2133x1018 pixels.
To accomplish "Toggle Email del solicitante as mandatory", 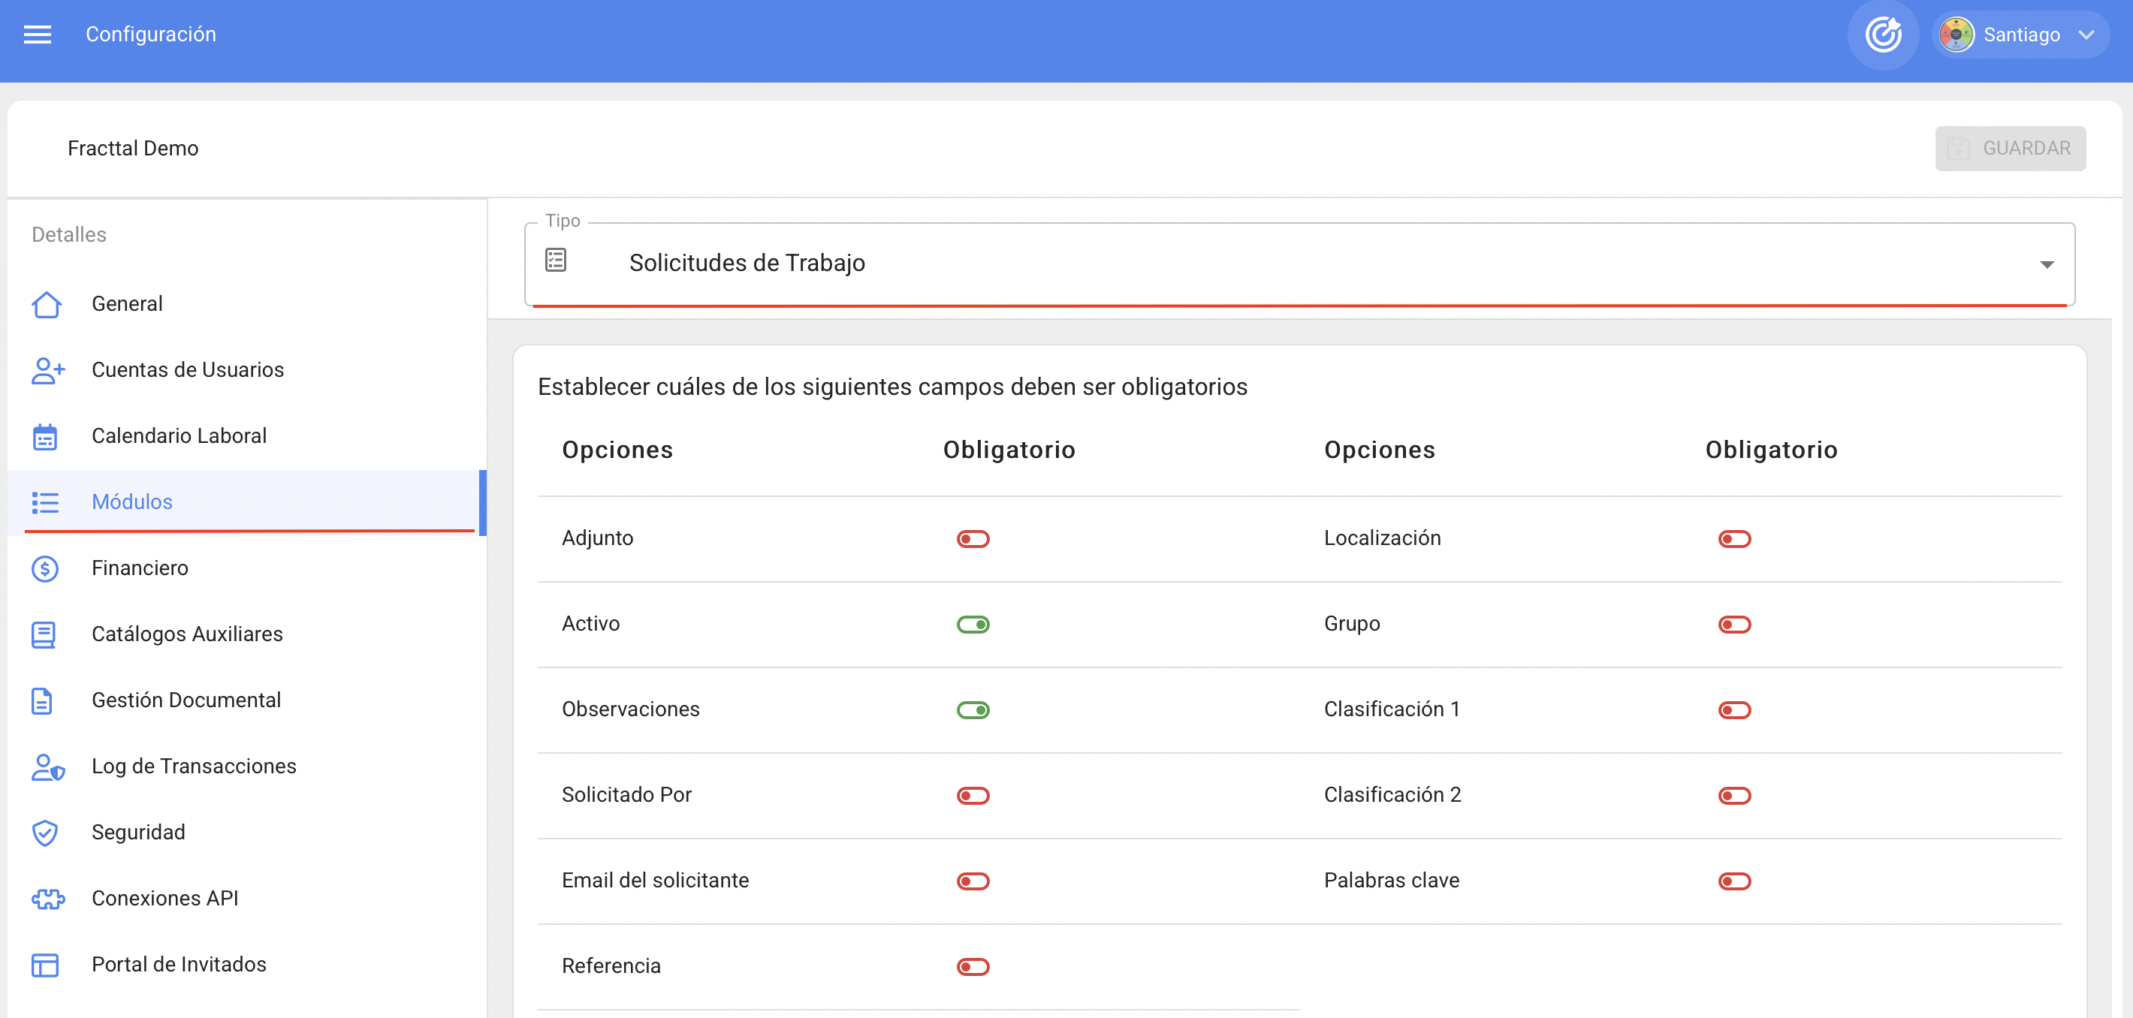I will (973, 881).
